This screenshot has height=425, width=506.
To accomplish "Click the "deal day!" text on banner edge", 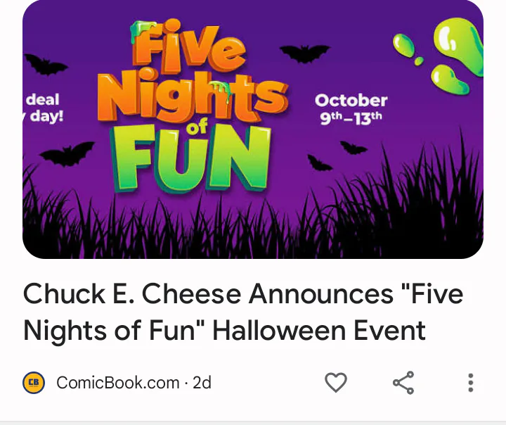I will point(44,108).
